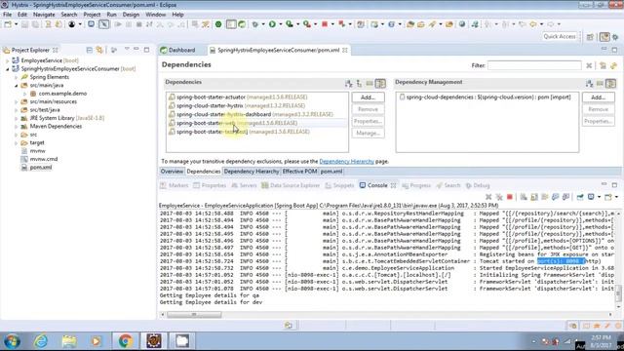The height and width of the screenshot is (351, 624).
Task: Expand the EmployeeService project
Action: coord(7,60)
